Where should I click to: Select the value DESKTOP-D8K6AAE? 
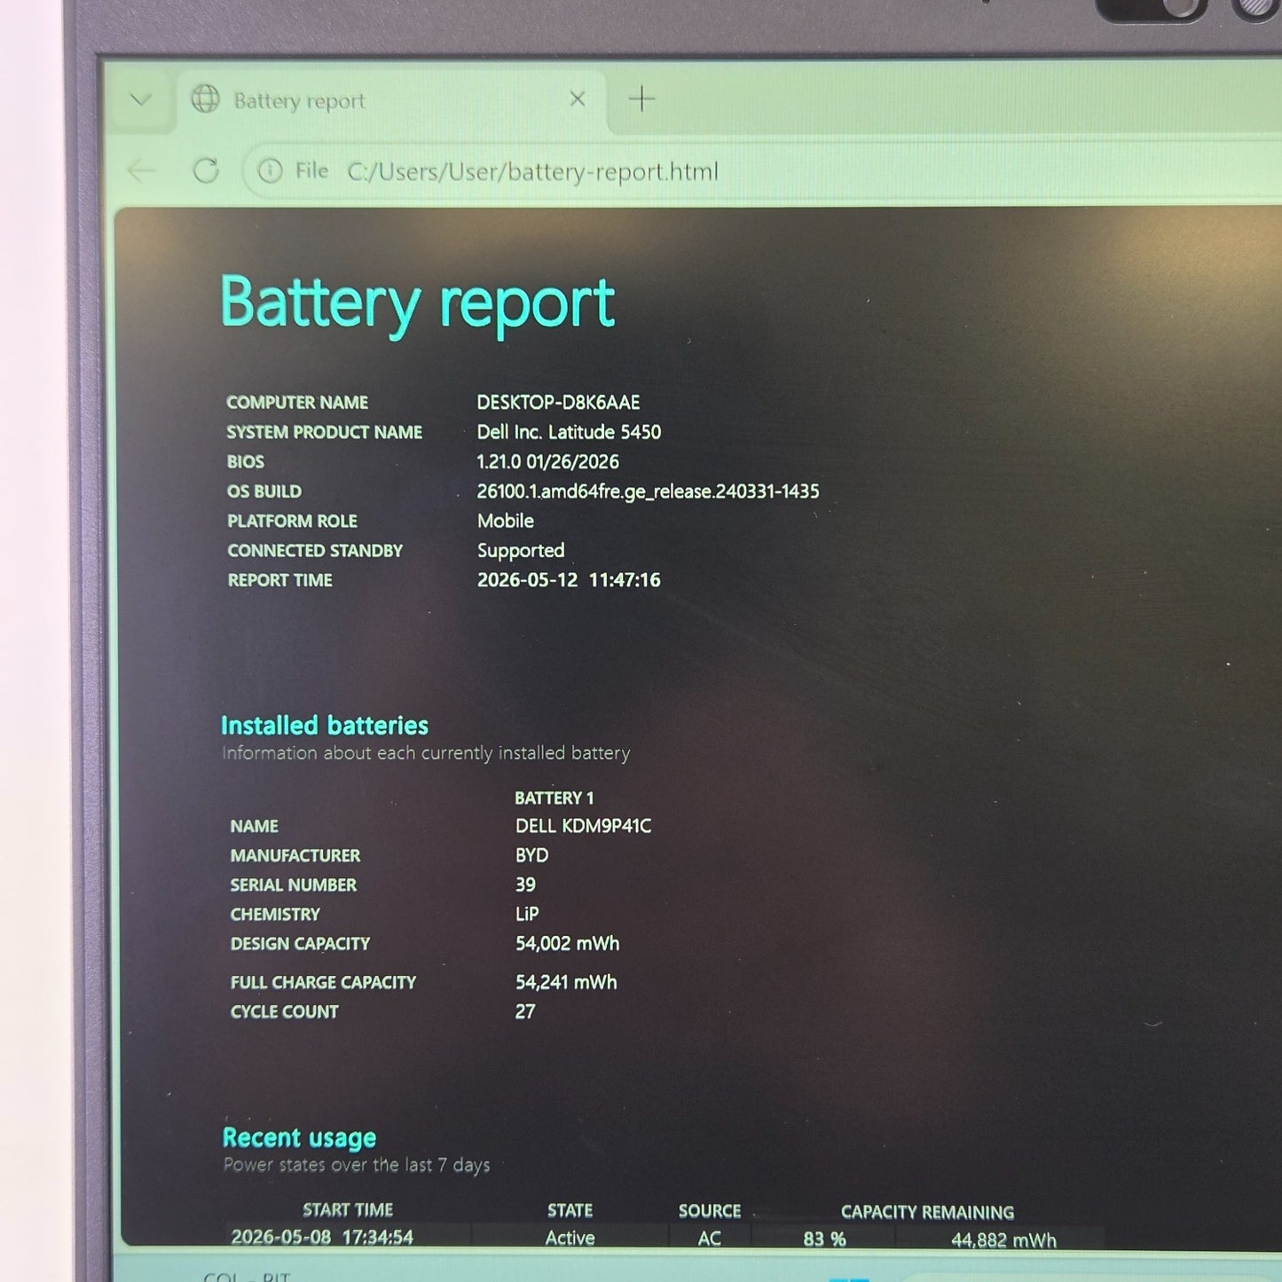pos(558,403)
